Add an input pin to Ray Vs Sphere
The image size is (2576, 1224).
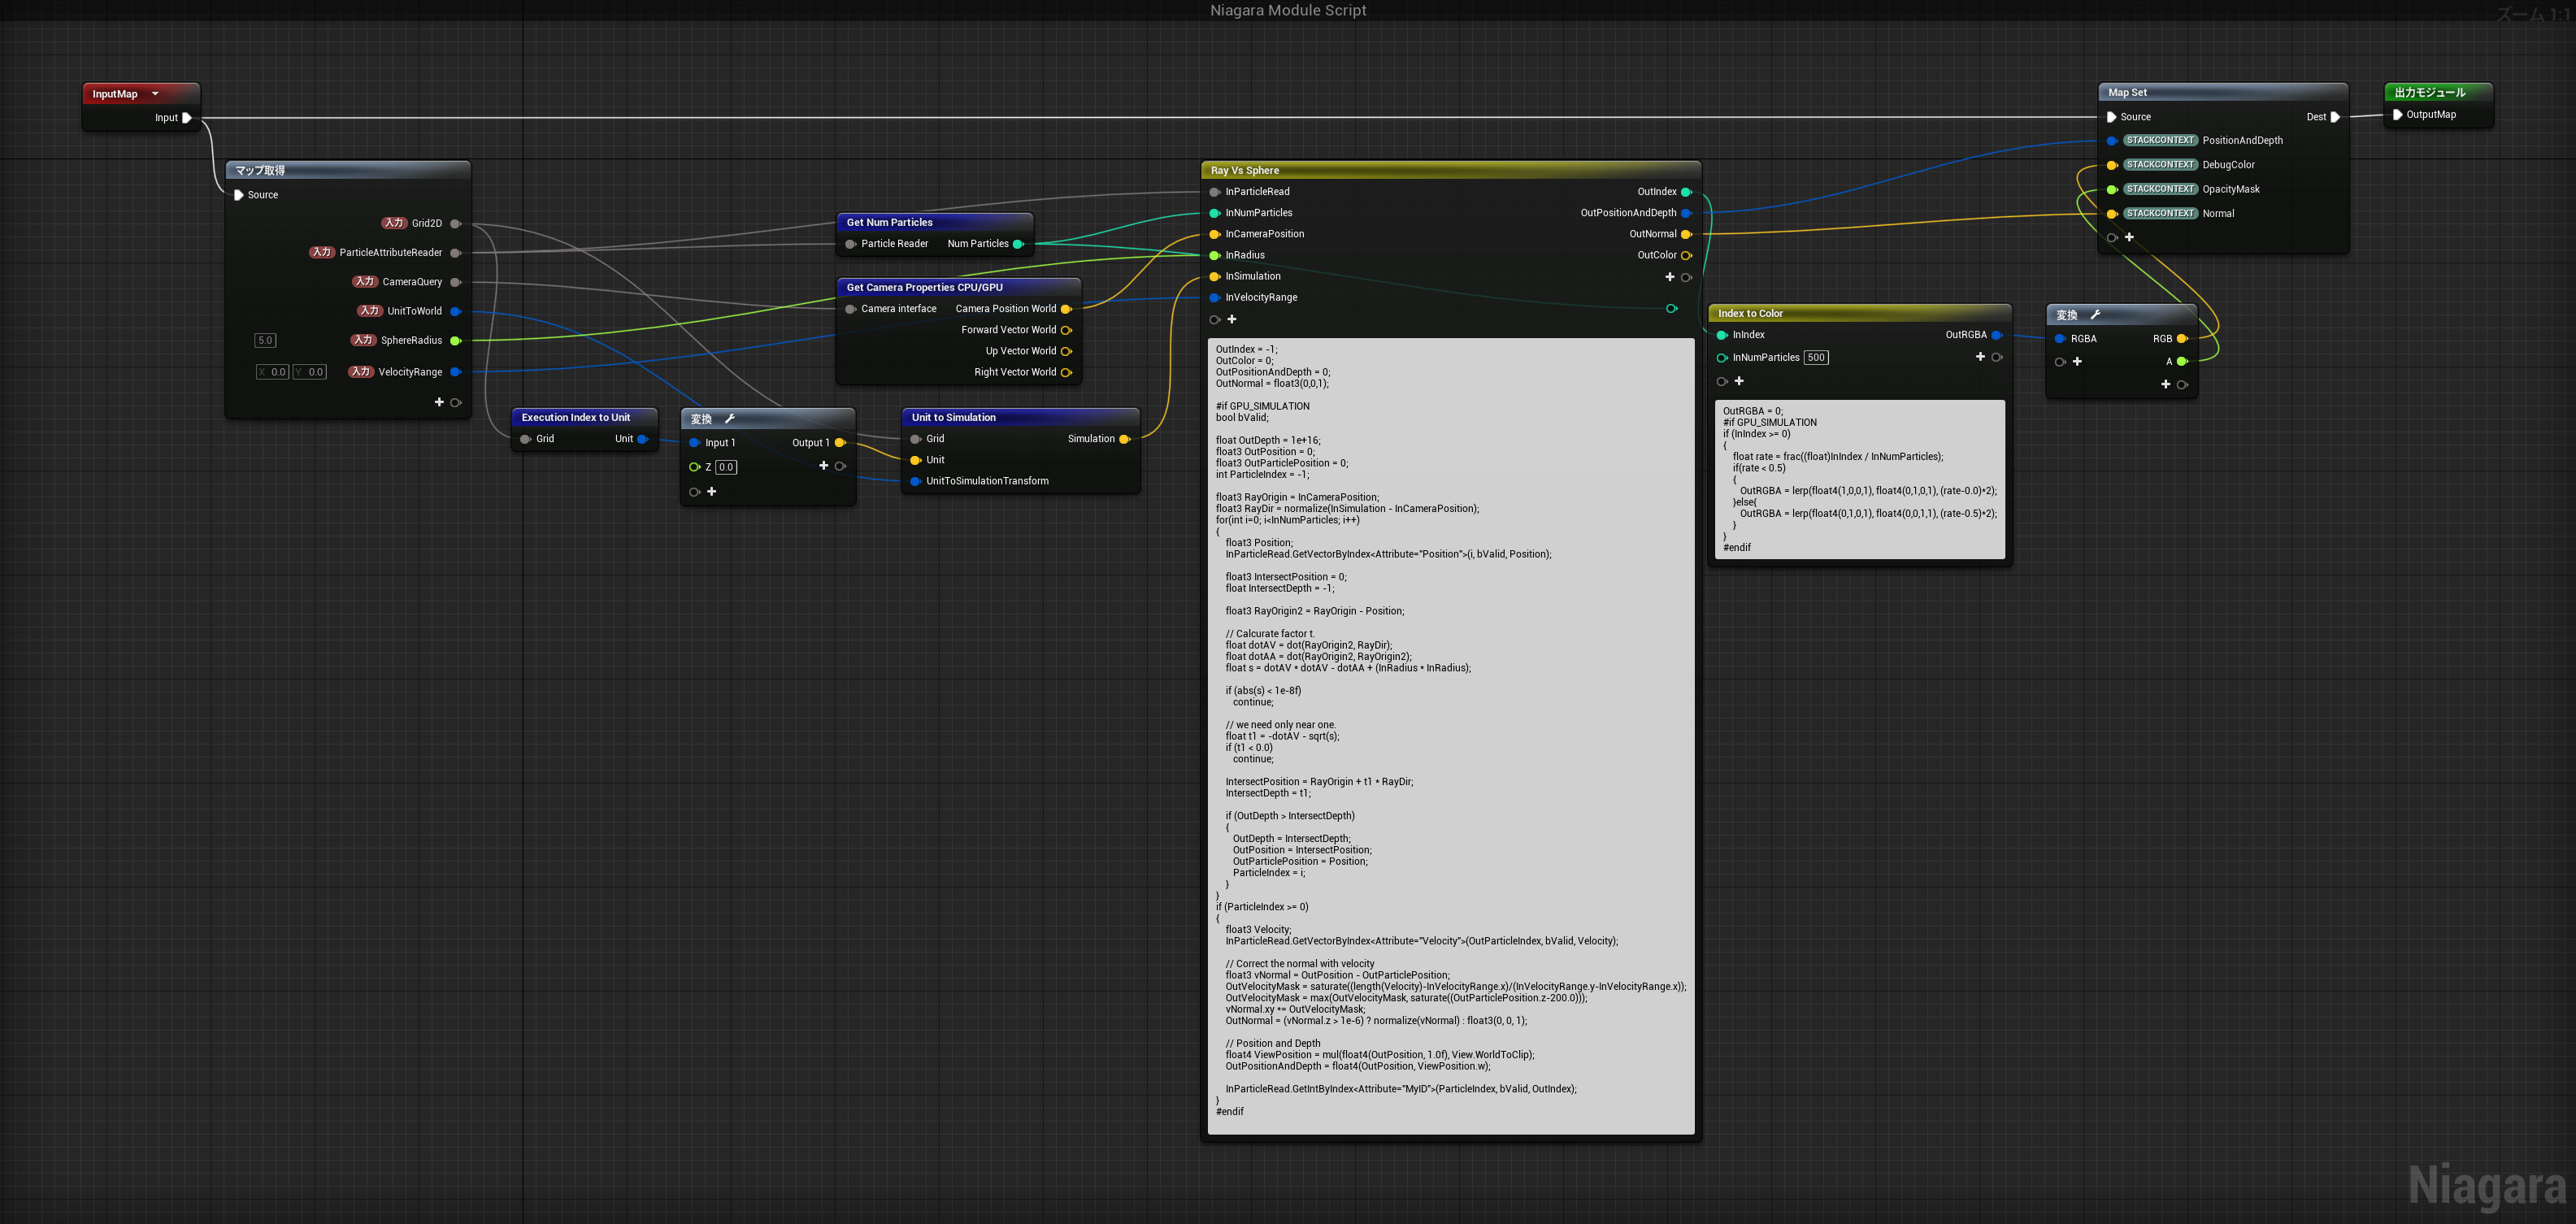click(x=1232, y=319)
